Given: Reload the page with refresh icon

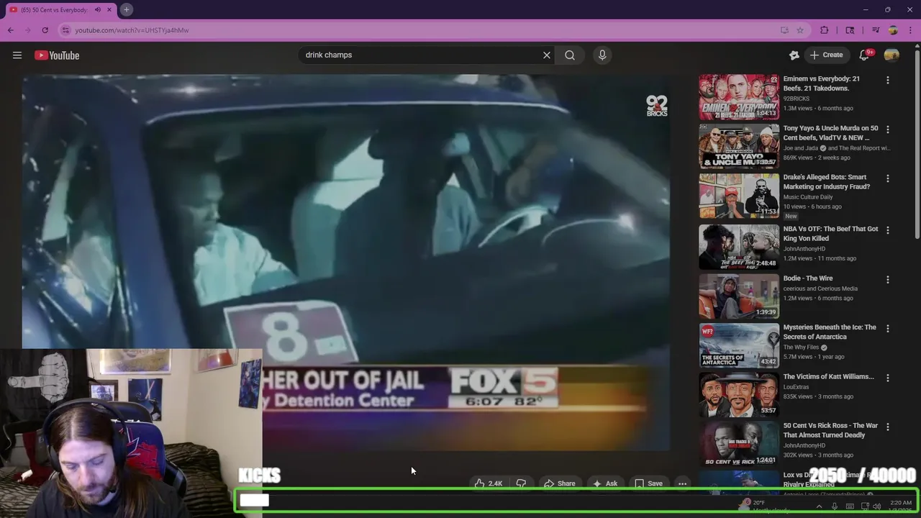Looking at the screenshot, I should pyautogui.click(x=45, y=30).
